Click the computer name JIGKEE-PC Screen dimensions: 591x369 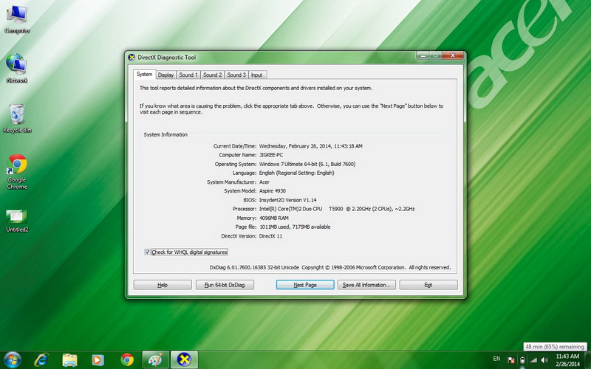271,155
